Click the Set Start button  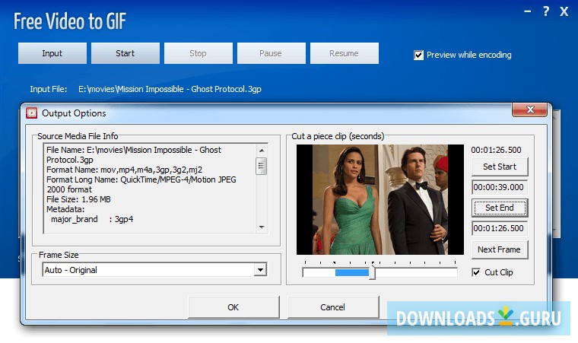500,167
